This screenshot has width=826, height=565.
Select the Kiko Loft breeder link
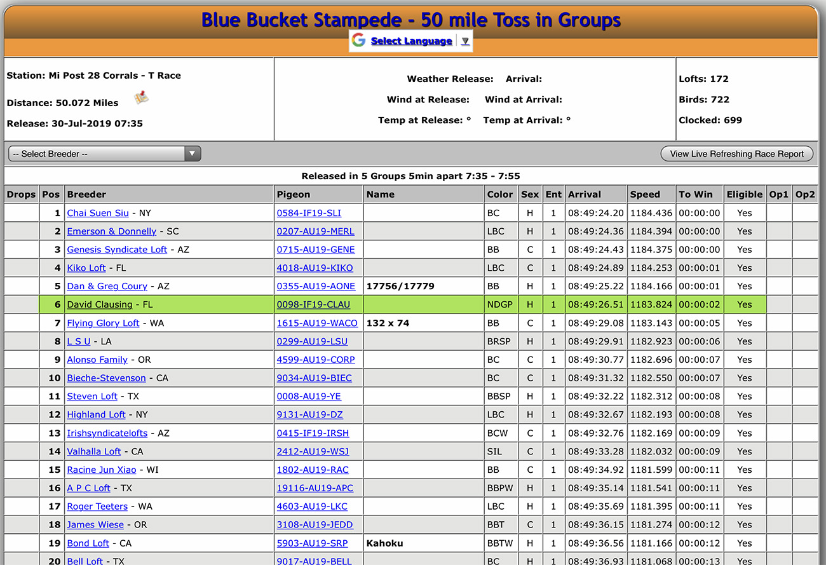[x=86, y=268]
